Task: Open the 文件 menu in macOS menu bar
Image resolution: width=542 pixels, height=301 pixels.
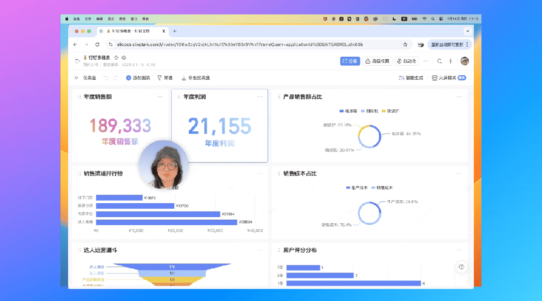Action: (88, 19)
